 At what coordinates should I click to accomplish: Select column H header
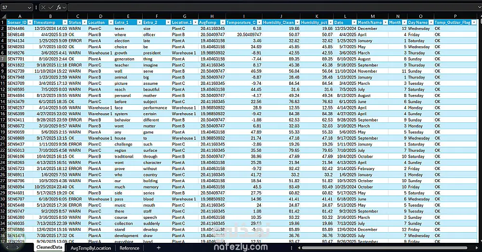(212, 16)
